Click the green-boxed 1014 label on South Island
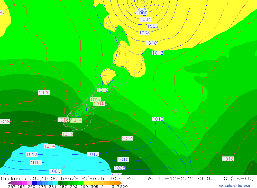The width and height of the screenshot is (257, 188). point(76,120)
